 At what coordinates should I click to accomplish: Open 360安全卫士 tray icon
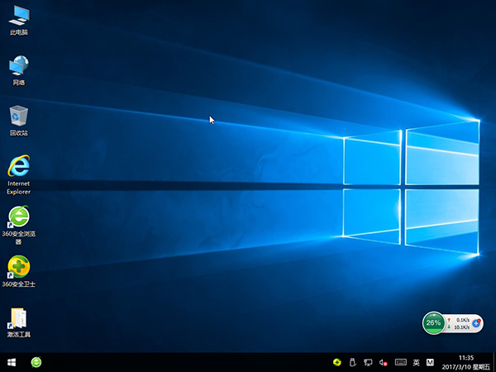click(337, 362)
